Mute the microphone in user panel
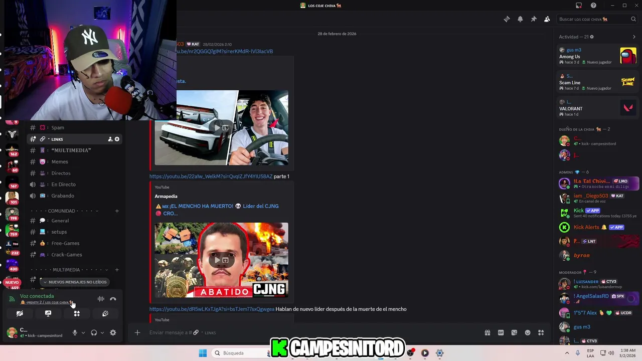The height and width of the screenshot is (361, 642). tap(75, 332)
